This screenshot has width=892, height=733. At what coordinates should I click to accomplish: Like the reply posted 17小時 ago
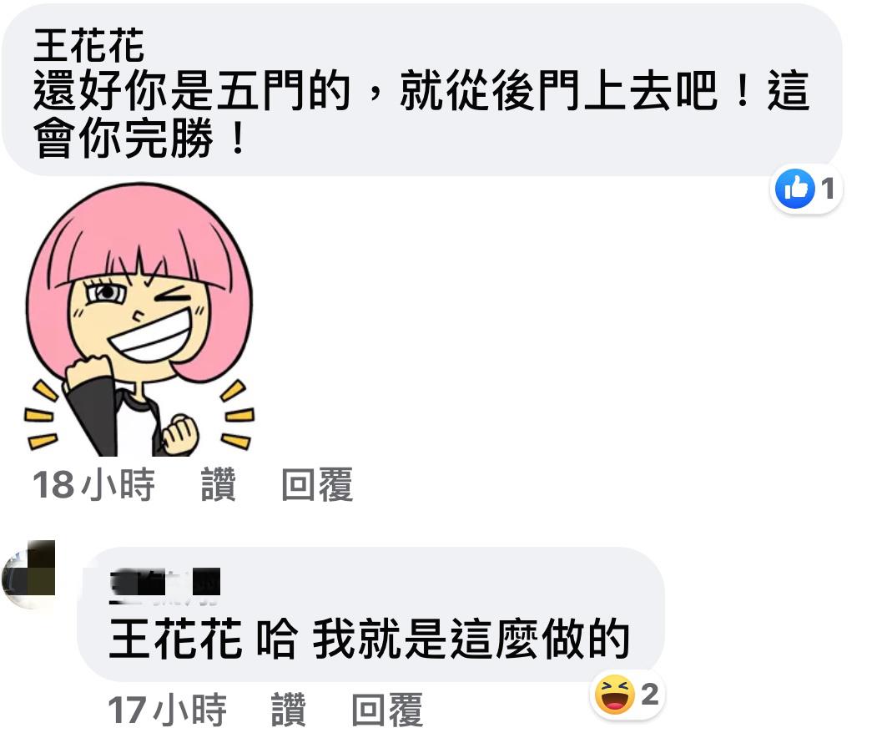289,710
